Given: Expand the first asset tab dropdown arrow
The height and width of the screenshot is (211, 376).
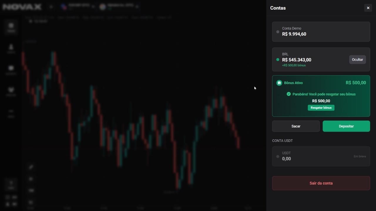Looking at the screenshot, I should point(93,6).
